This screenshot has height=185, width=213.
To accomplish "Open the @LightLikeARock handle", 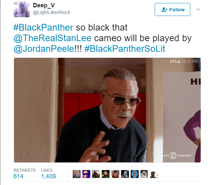I will [52, 12].
